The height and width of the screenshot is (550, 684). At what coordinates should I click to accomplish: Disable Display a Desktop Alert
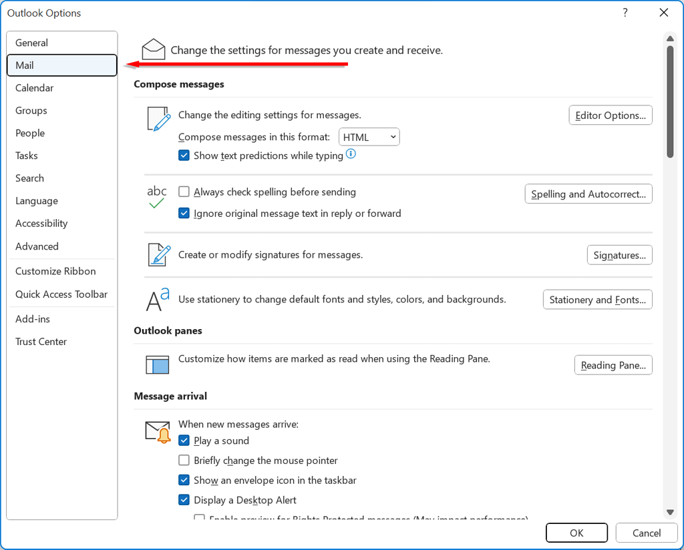(184, 500)
